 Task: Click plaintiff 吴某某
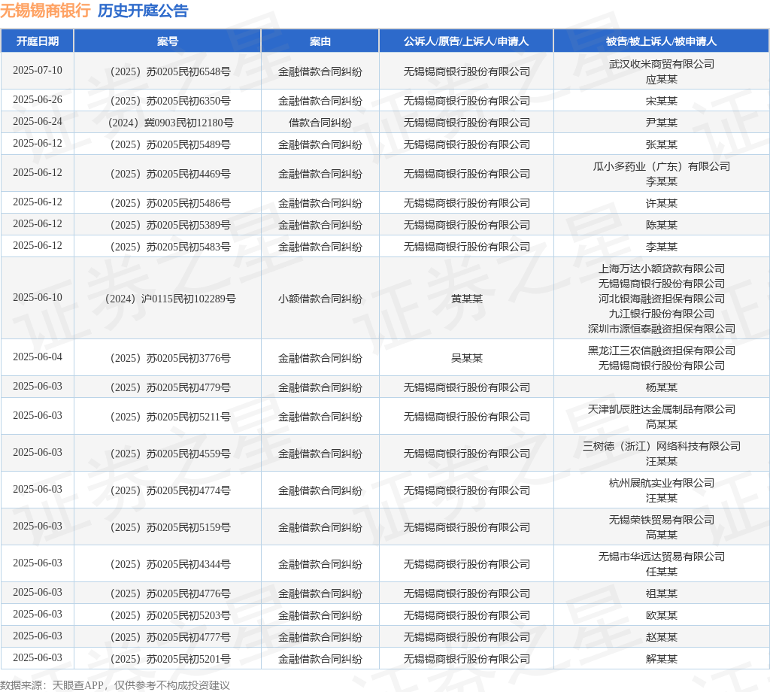[466, 358]
